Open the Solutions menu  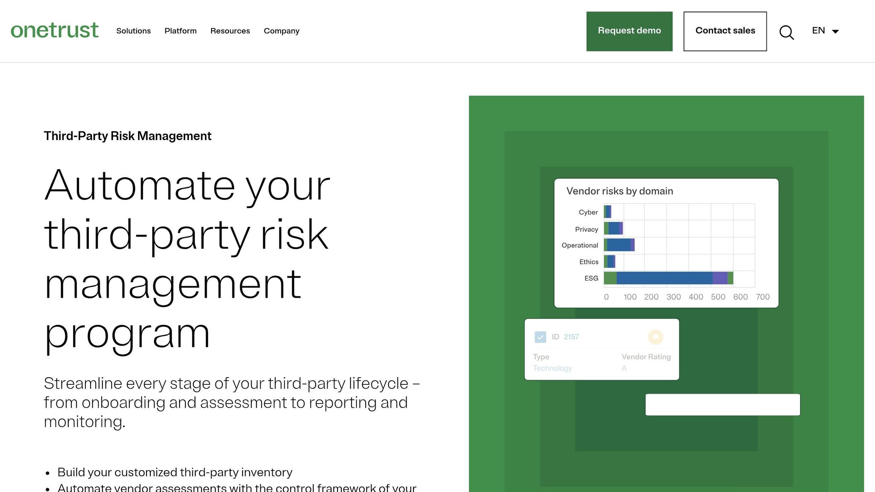(133, 31)
